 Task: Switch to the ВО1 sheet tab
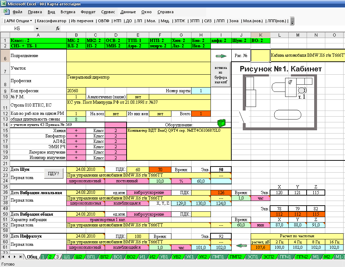tap(118, 257)
